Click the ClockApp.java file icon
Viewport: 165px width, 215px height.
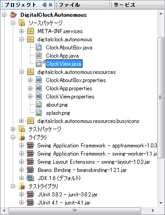(39, 55)
